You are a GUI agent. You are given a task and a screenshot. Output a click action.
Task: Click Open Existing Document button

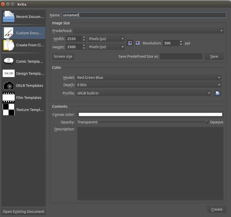(x=24, y=211)
